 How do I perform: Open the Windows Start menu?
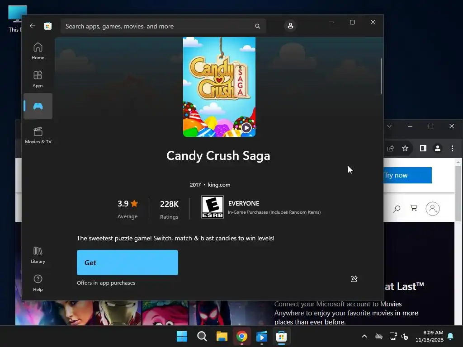click(x=182, y=336)
